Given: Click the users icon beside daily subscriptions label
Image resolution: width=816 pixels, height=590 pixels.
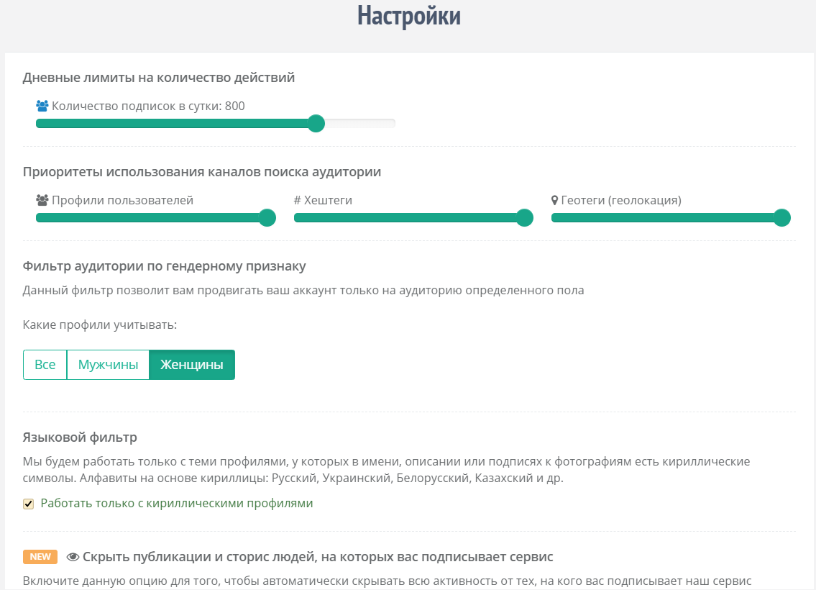Looking at the screenshot, I should [x=42, y=106].
